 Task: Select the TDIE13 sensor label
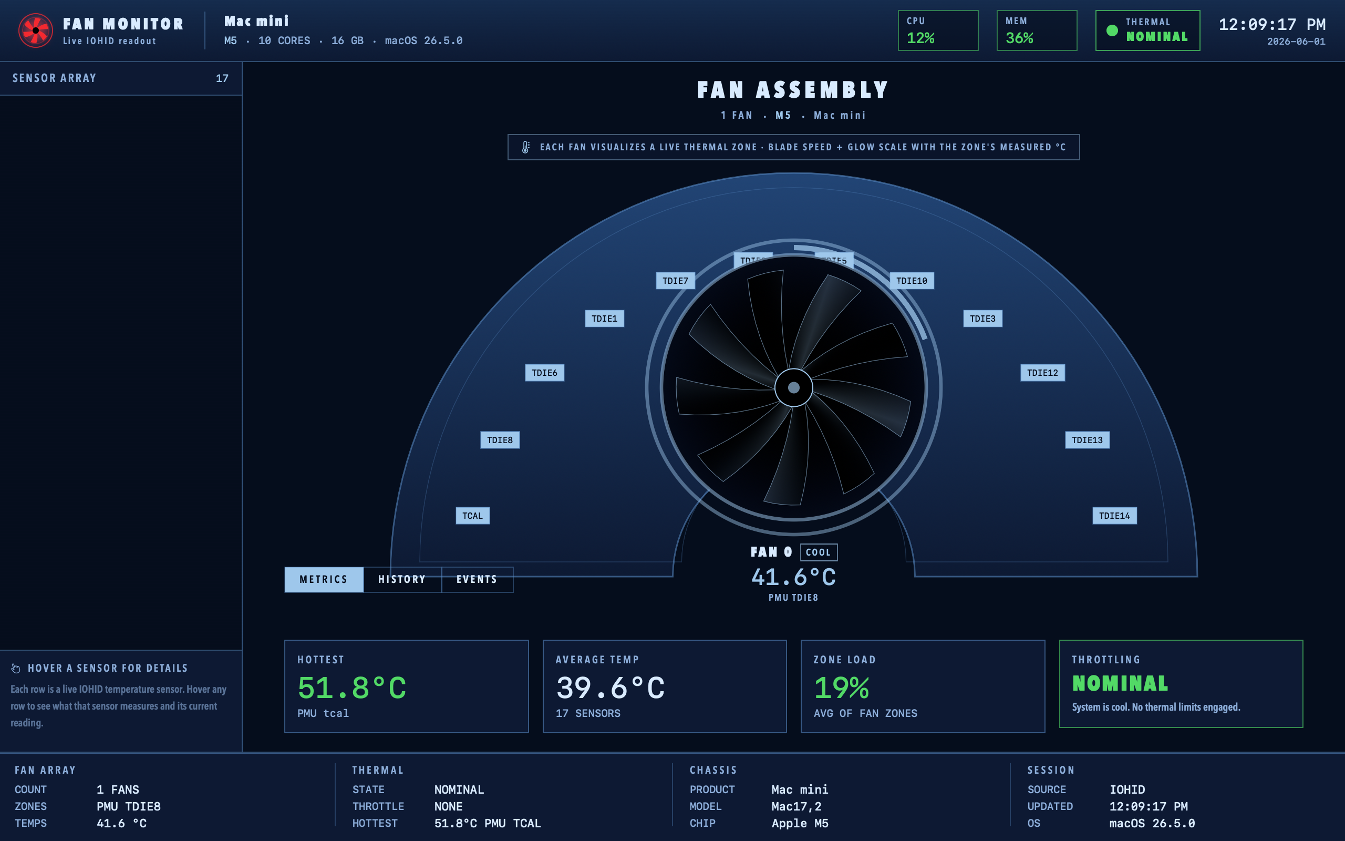tap(1087, 440)
